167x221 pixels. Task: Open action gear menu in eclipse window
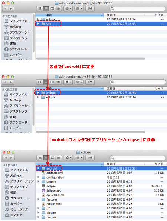click(68, 158)
